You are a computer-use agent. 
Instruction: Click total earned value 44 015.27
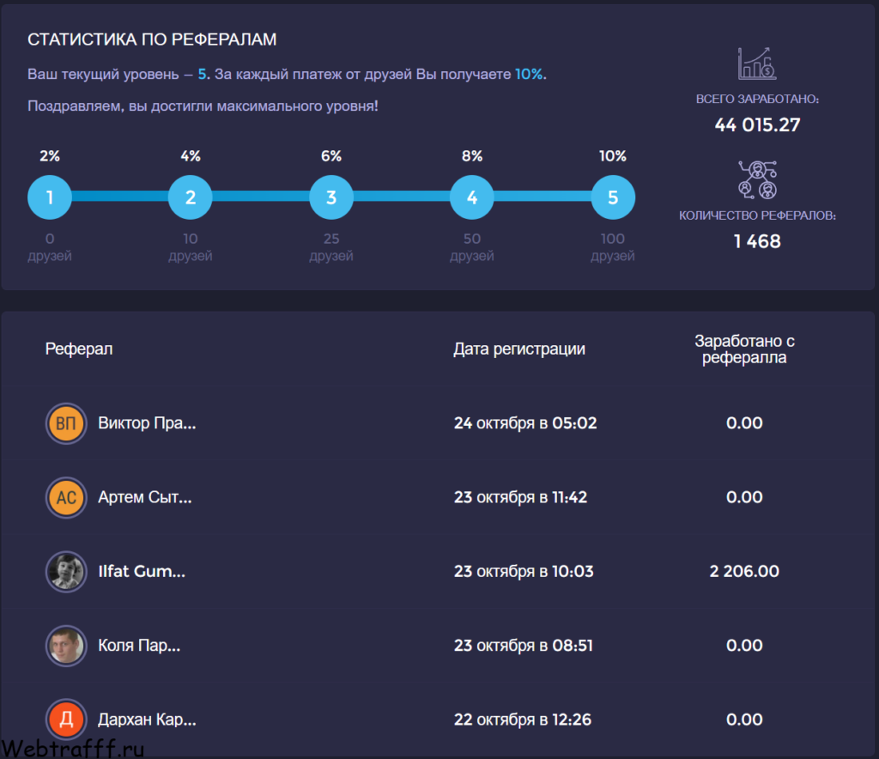pyautogui.click(x=757, y=125)
